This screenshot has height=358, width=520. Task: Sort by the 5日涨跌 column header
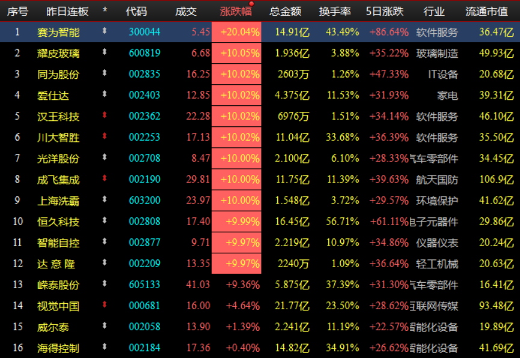coord(385,11)
